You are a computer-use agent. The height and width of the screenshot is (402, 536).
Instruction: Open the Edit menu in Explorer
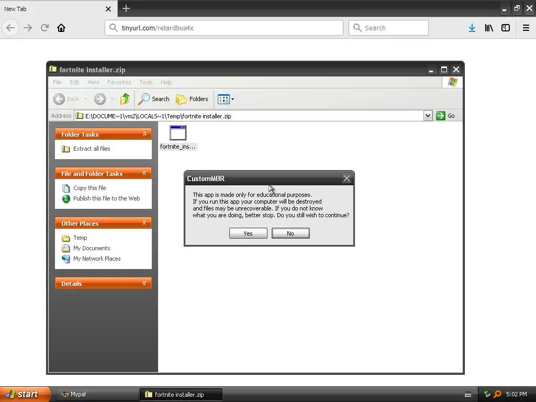coord(74,82)
